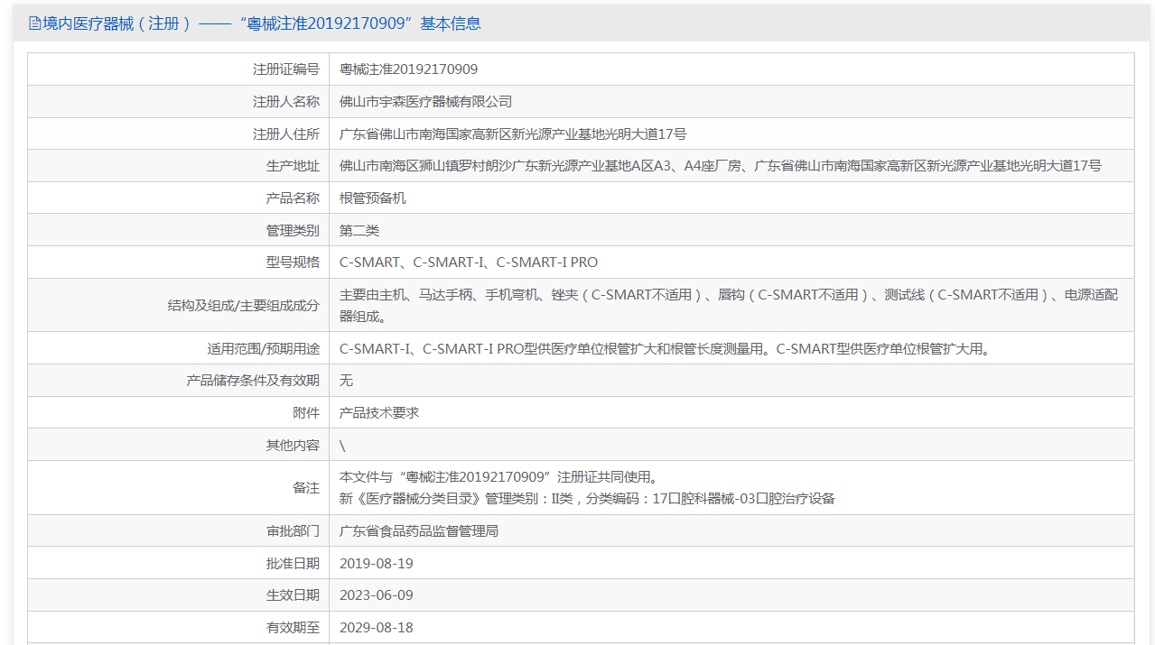Click the approval date 2019-08-19
Image resolution: width=1155 pixels, height=645 pixels.
coord(376,564)
